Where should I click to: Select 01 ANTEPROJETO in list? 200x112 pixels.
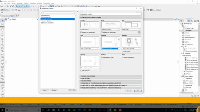coord(57,15)
